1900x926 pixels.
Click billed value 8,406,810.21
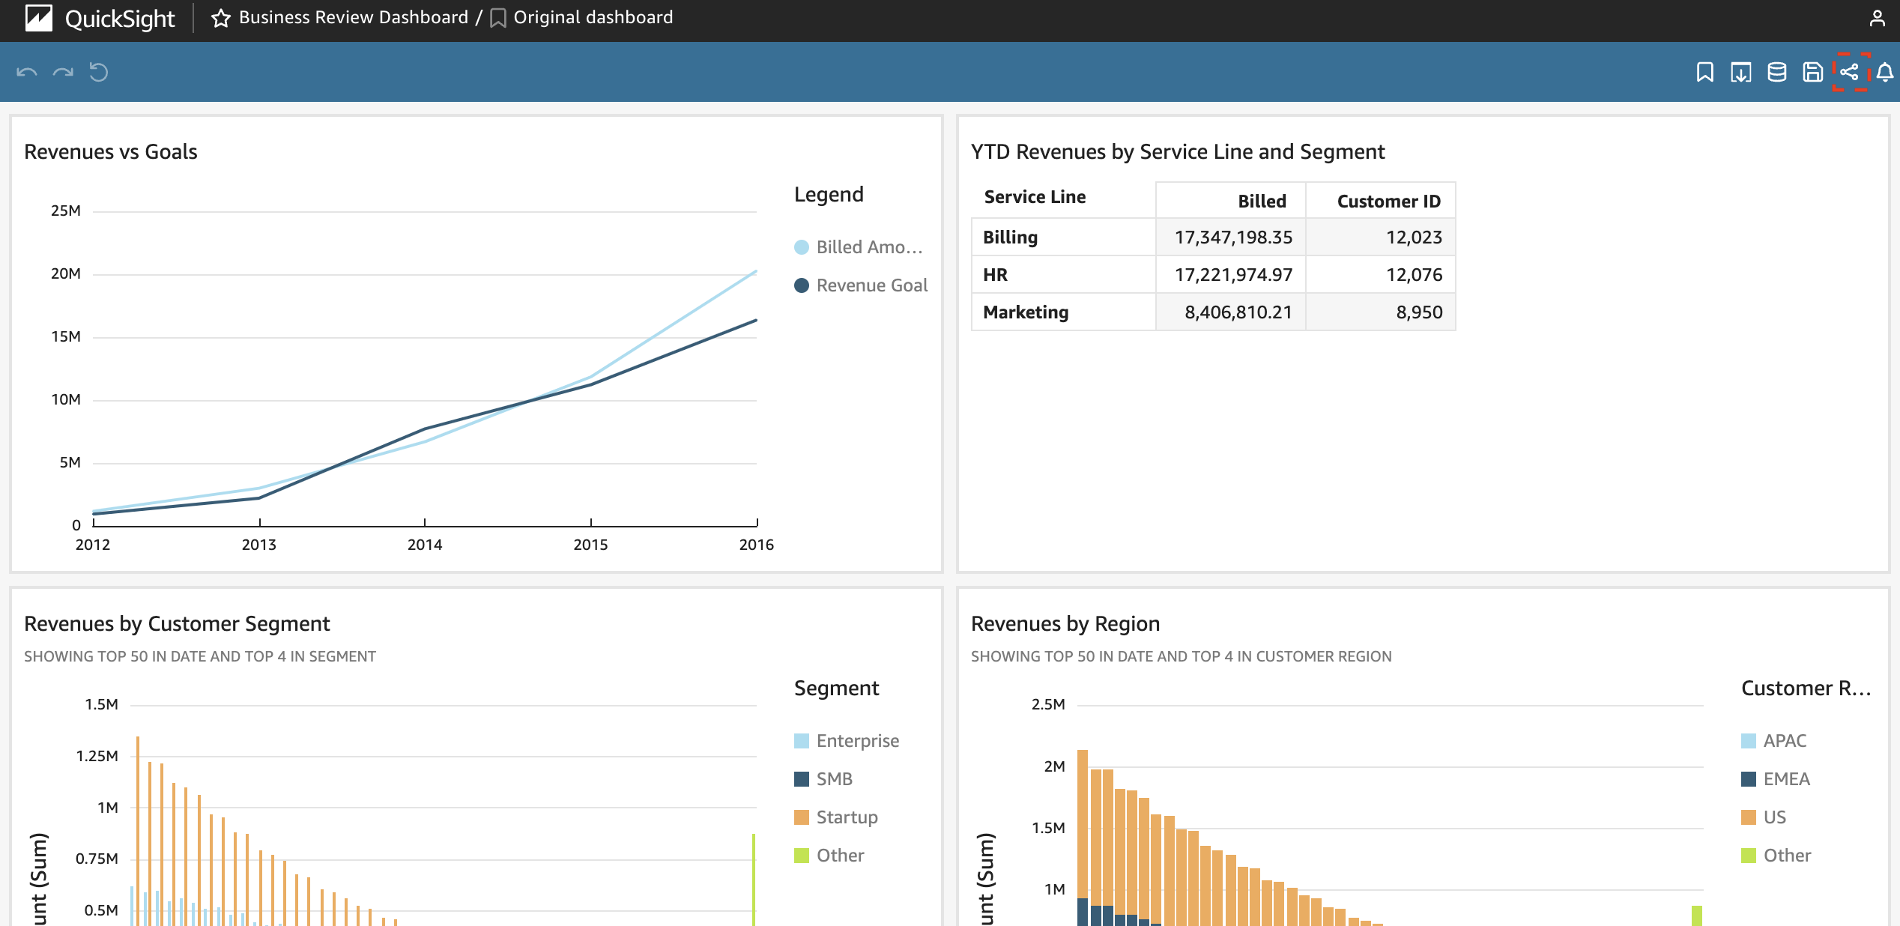point(1238,312)
